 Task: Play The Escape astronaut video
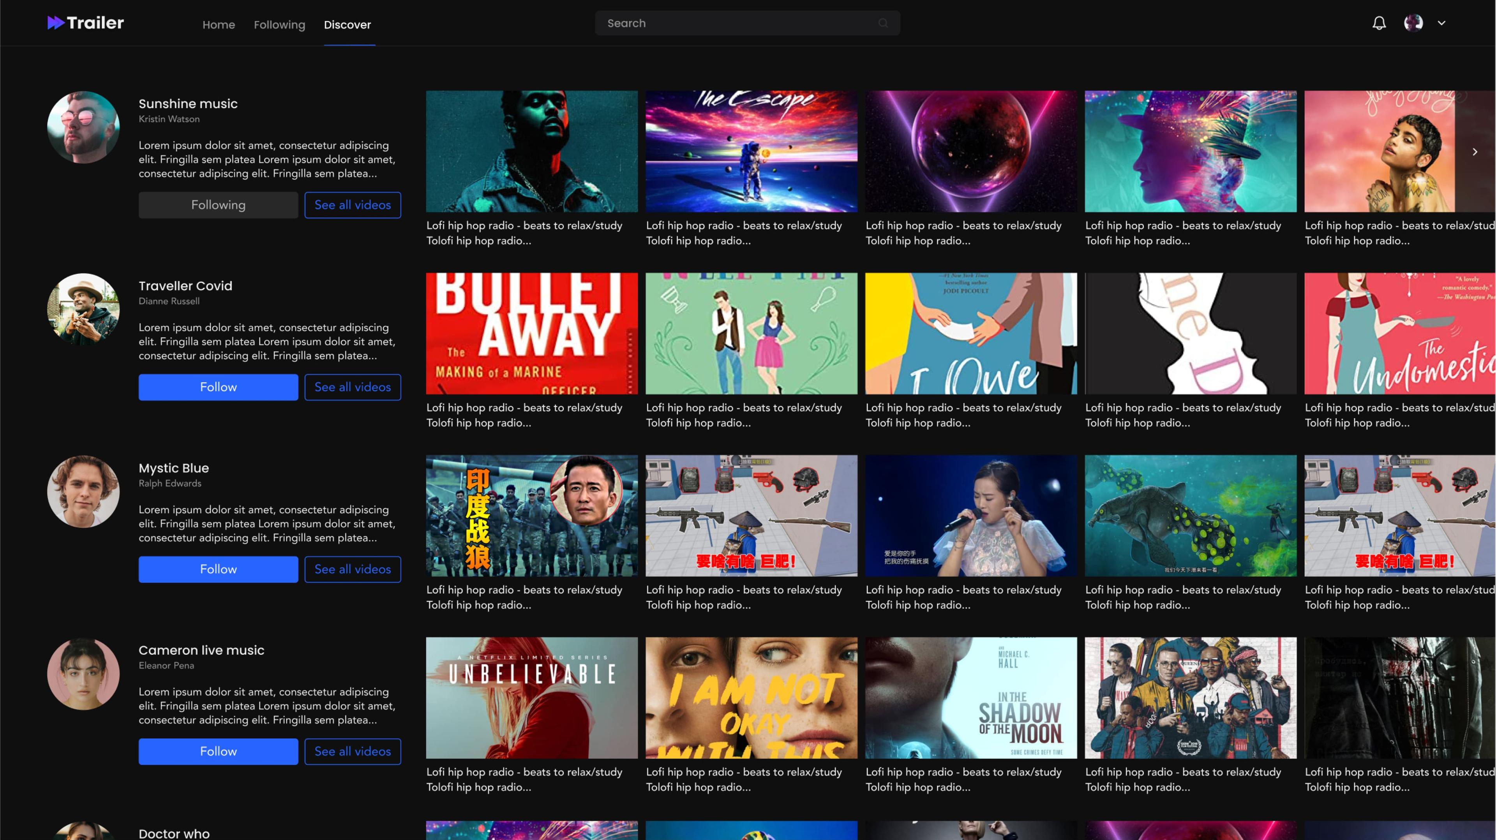752,151
